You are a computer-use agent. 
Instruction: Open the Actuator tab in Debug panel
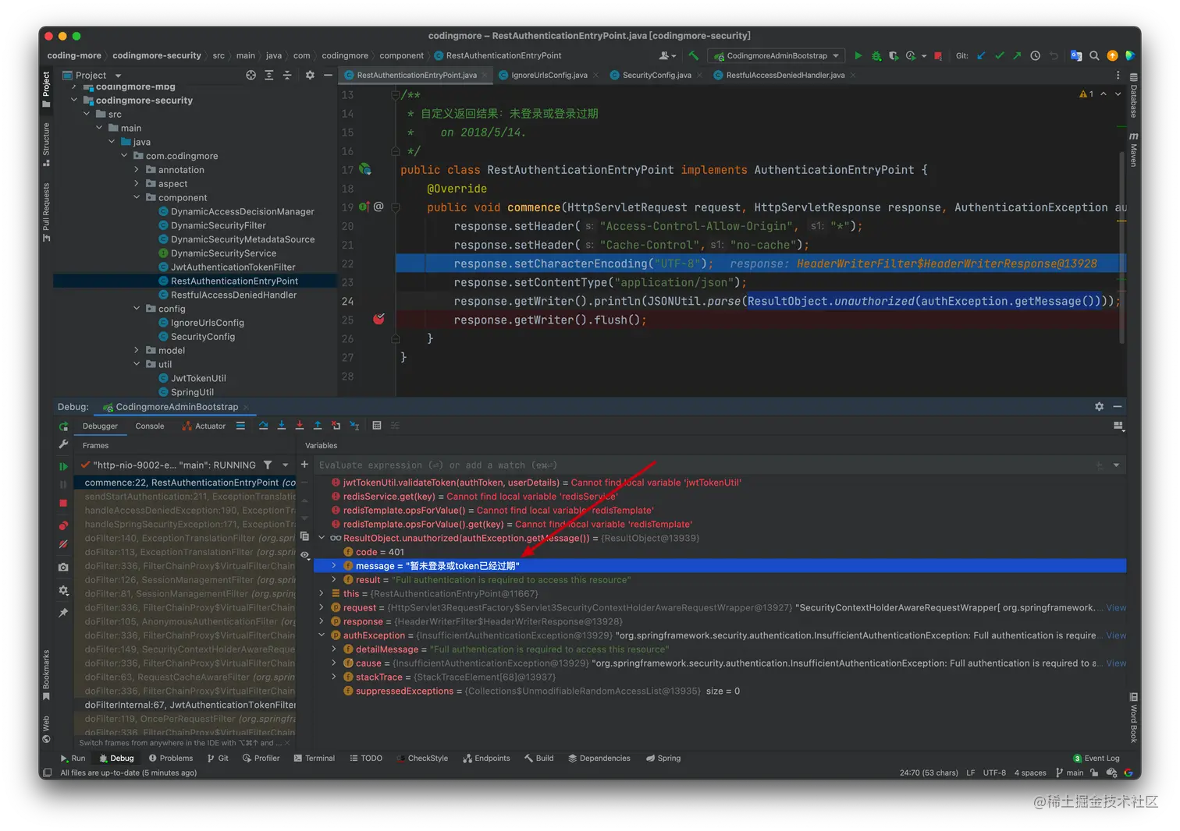(x=204, y=426)
